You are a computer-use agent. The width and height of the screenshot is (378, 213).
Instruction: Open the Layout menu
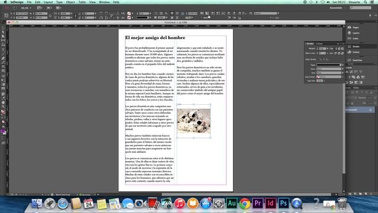click(x=48, y=2)
